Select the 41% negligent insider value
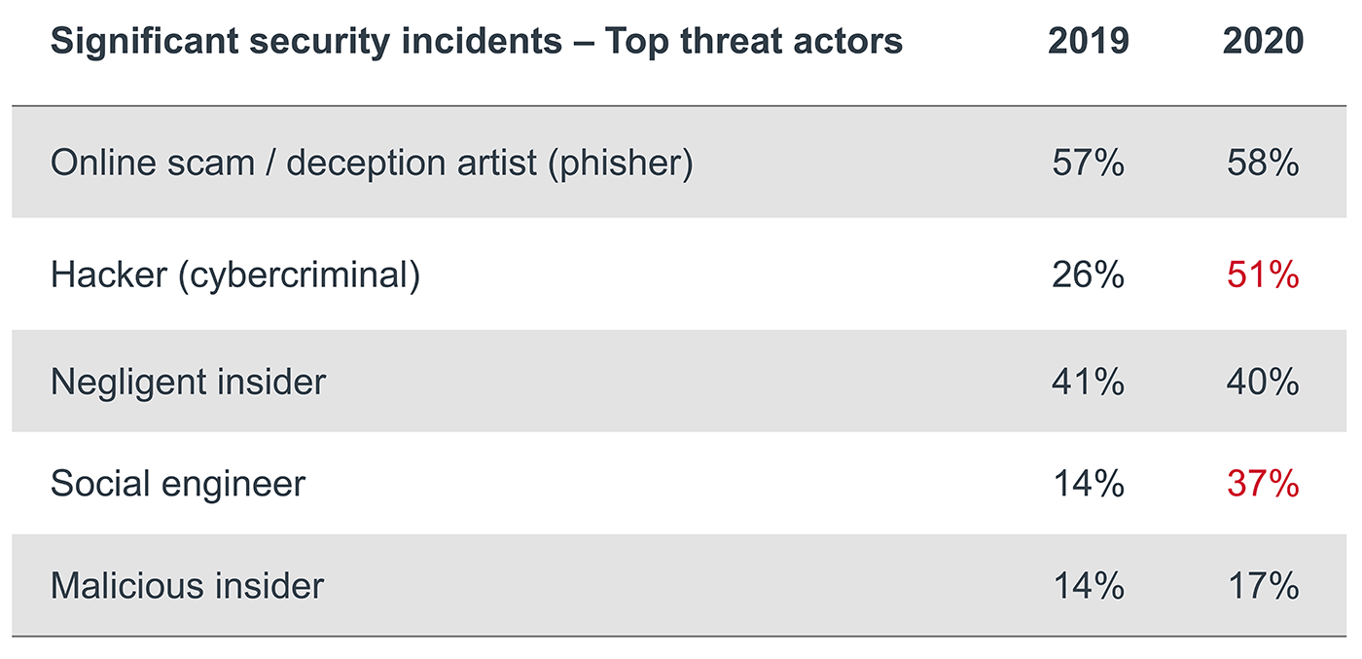This screenshot has width=1362, height=659. click(1088, 382)
